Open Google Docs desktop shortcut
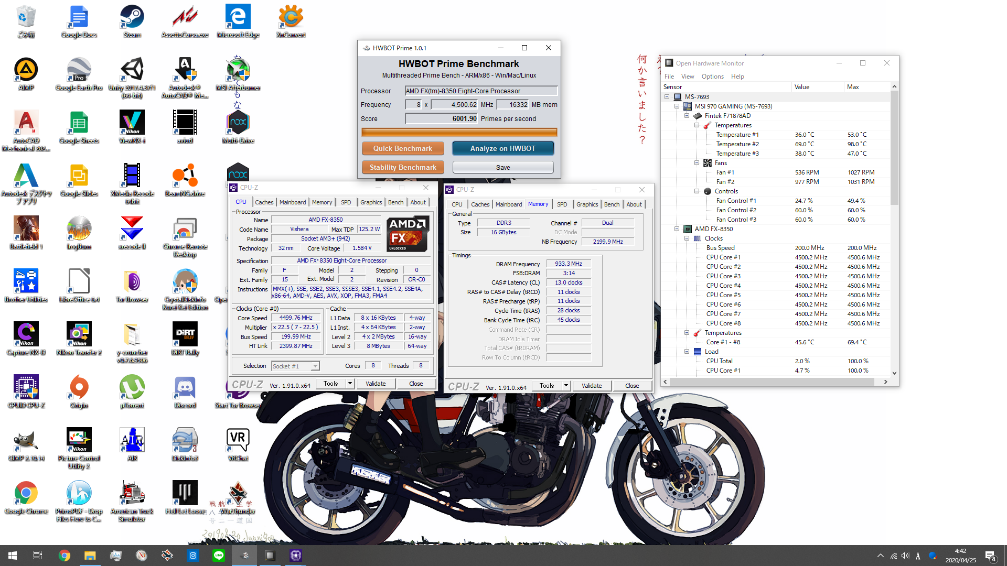This screenshot has height=566, width=1007. point(79,21)
